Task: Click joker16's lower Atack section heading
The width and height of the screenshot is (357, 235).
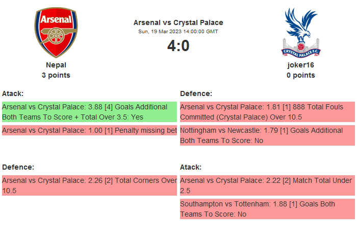Action: (x=191, y=167)
